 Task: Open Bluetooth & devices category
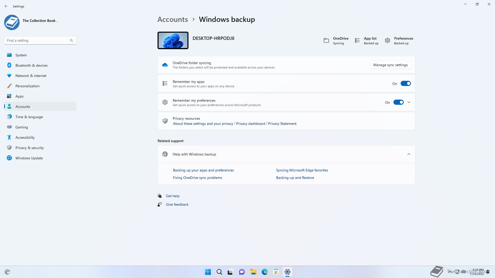pos(40,65)
